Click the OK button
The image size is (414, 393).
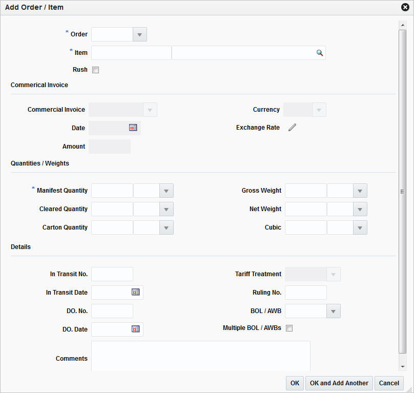(x=295, y=383)
